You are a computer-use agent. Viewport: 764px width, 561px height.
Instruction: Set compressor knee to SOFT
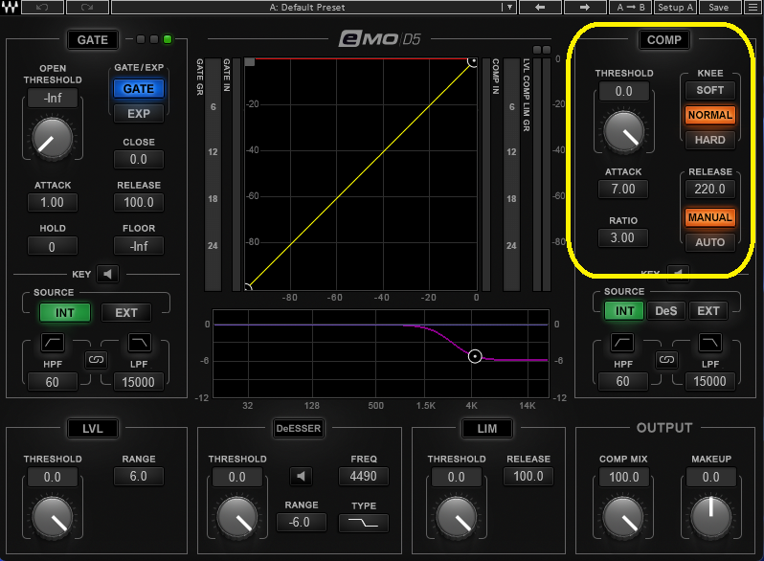point(709,90)
